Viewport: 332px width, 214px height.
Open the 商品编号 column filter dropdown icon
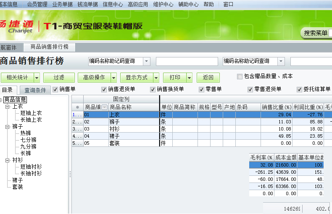pos(104,107)
